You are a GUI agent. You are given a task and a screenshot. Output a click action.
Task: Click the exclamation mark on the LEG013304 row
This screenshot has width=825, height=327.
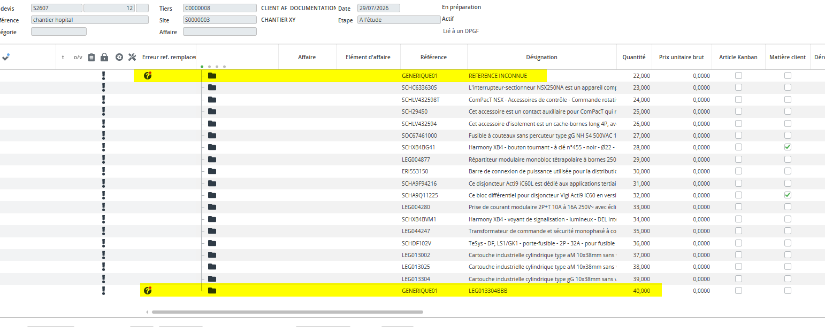tap(103, 278)
